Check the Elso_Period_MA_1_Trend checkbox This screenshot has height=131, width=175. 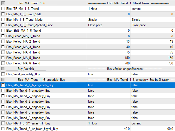[3, 36]
